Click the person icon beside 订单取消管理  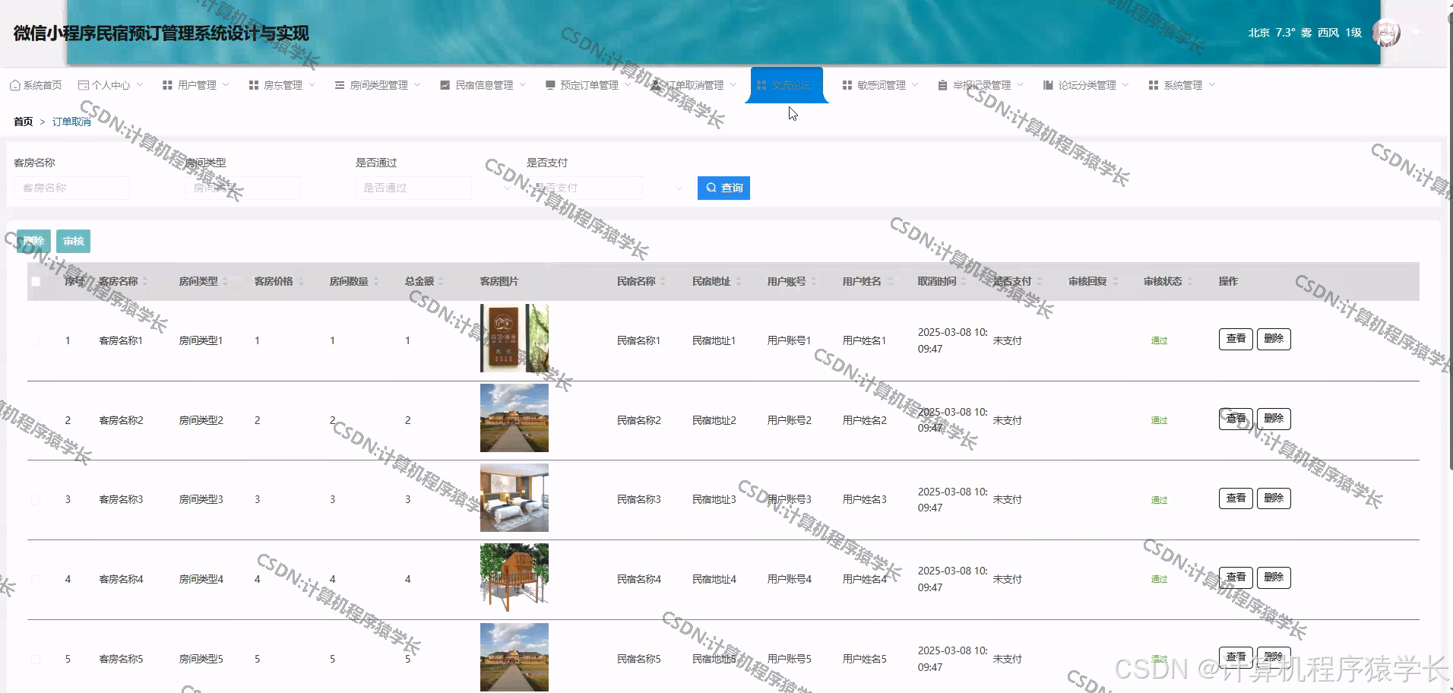coord(656,85)
